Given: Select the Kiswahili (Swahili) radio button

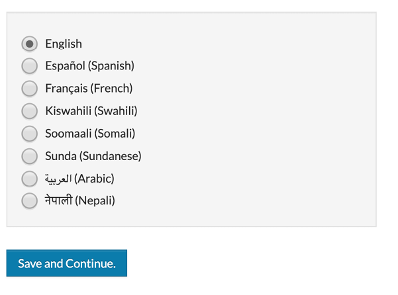Looking at the screenshot, I should (29, 111).
